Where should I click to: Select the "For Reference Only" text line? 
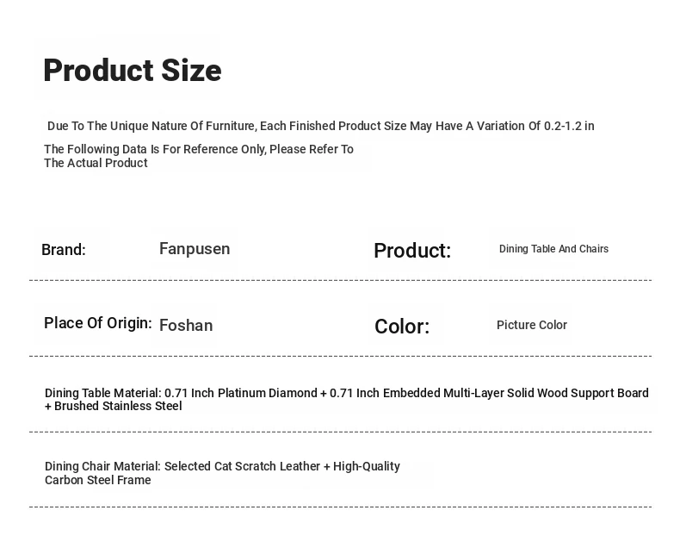(x=199, y=149)
